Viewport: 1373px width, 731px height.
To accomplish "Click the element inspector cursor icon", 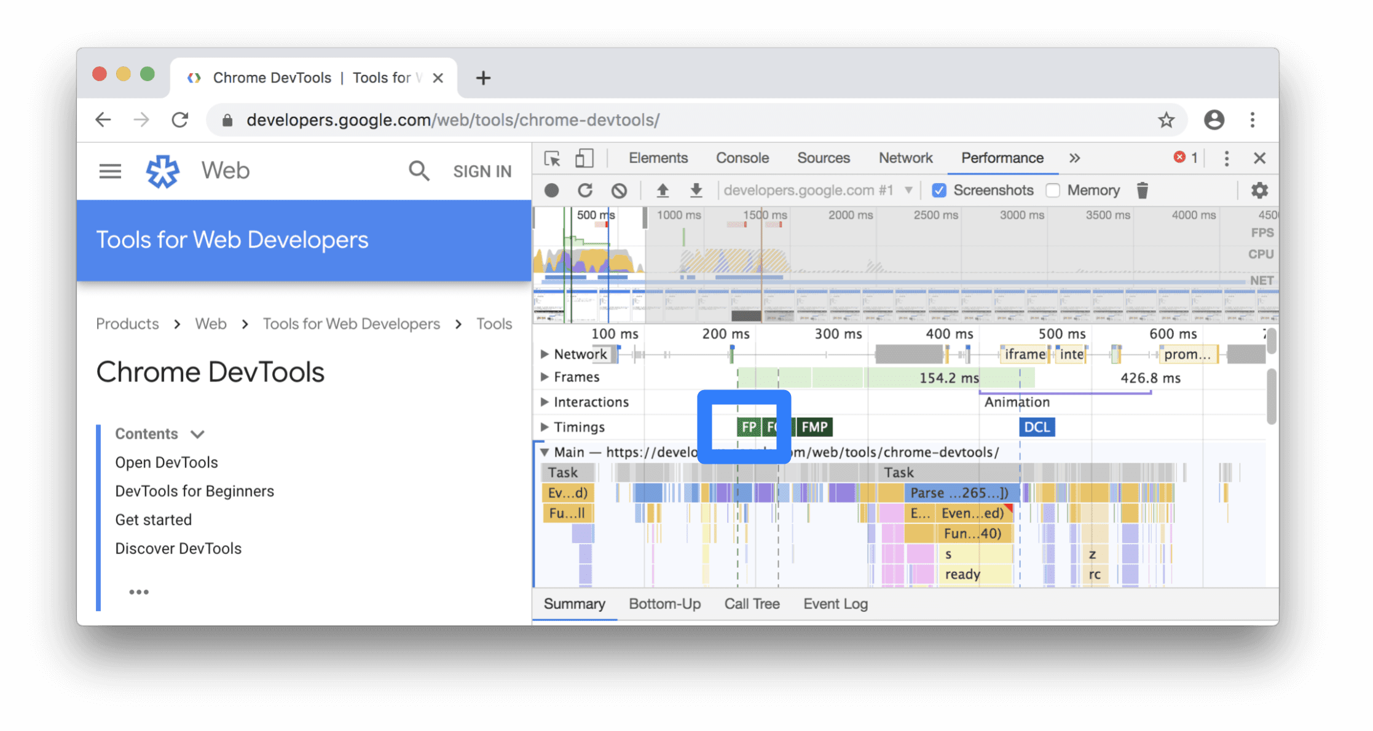I will [x=551, y=157].
